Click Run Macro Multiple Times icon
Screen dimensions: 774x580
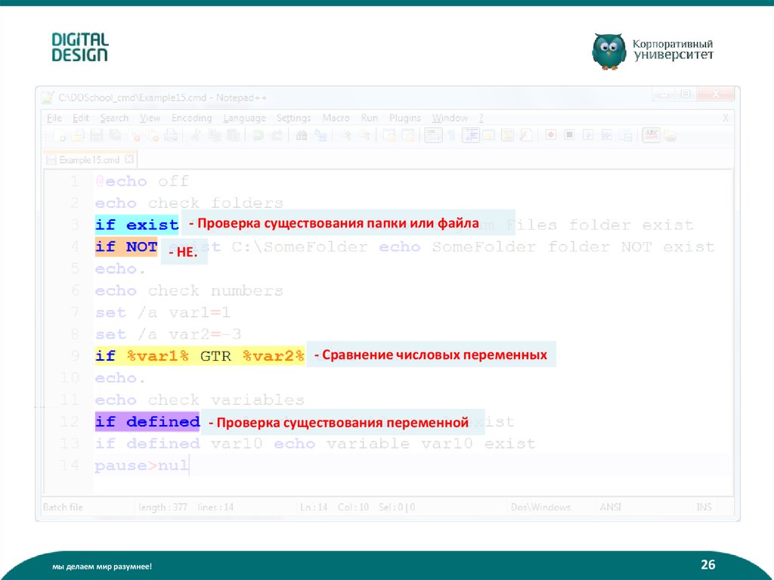point(607,135)
